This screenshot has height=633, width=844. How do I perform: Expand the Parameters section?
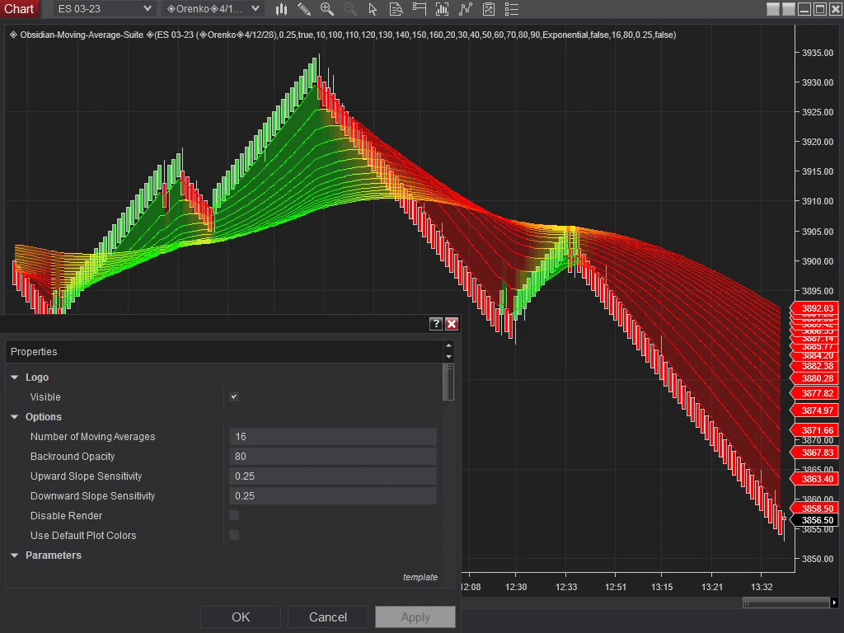(x=14, y=555)
